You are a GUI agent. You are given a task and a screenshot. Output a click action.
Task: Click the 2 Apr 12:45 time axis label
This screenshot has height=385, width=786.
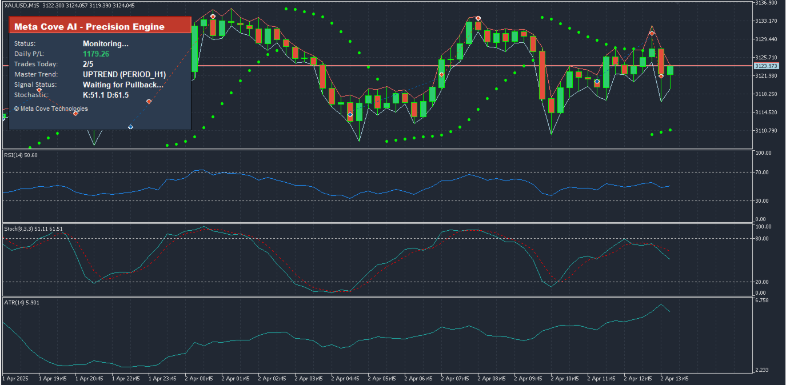[x=638, y=378]
